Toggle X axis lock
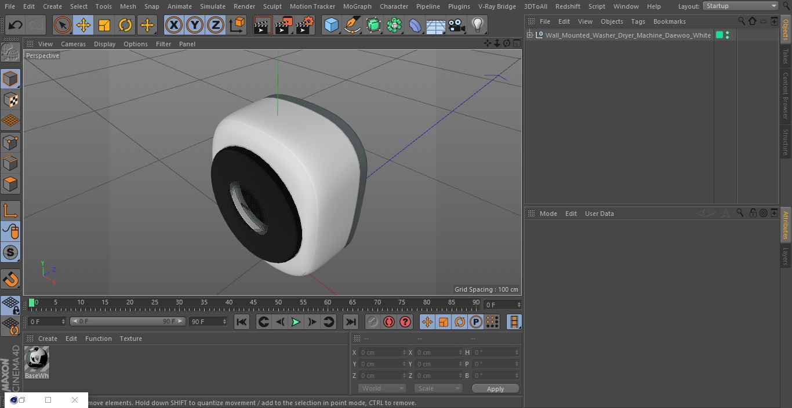Viewport: 792px width, 408px height. 173,25
